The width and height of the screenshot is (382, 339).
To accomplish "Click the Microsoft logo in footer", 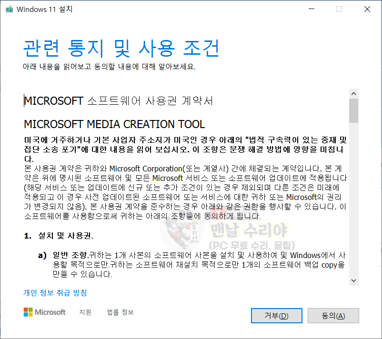I will coord(45,312).
